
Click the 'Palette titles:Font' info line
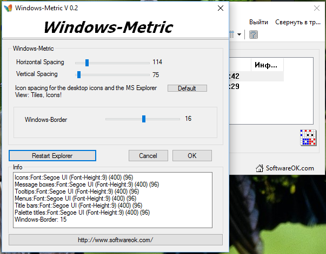click(82, 212)
